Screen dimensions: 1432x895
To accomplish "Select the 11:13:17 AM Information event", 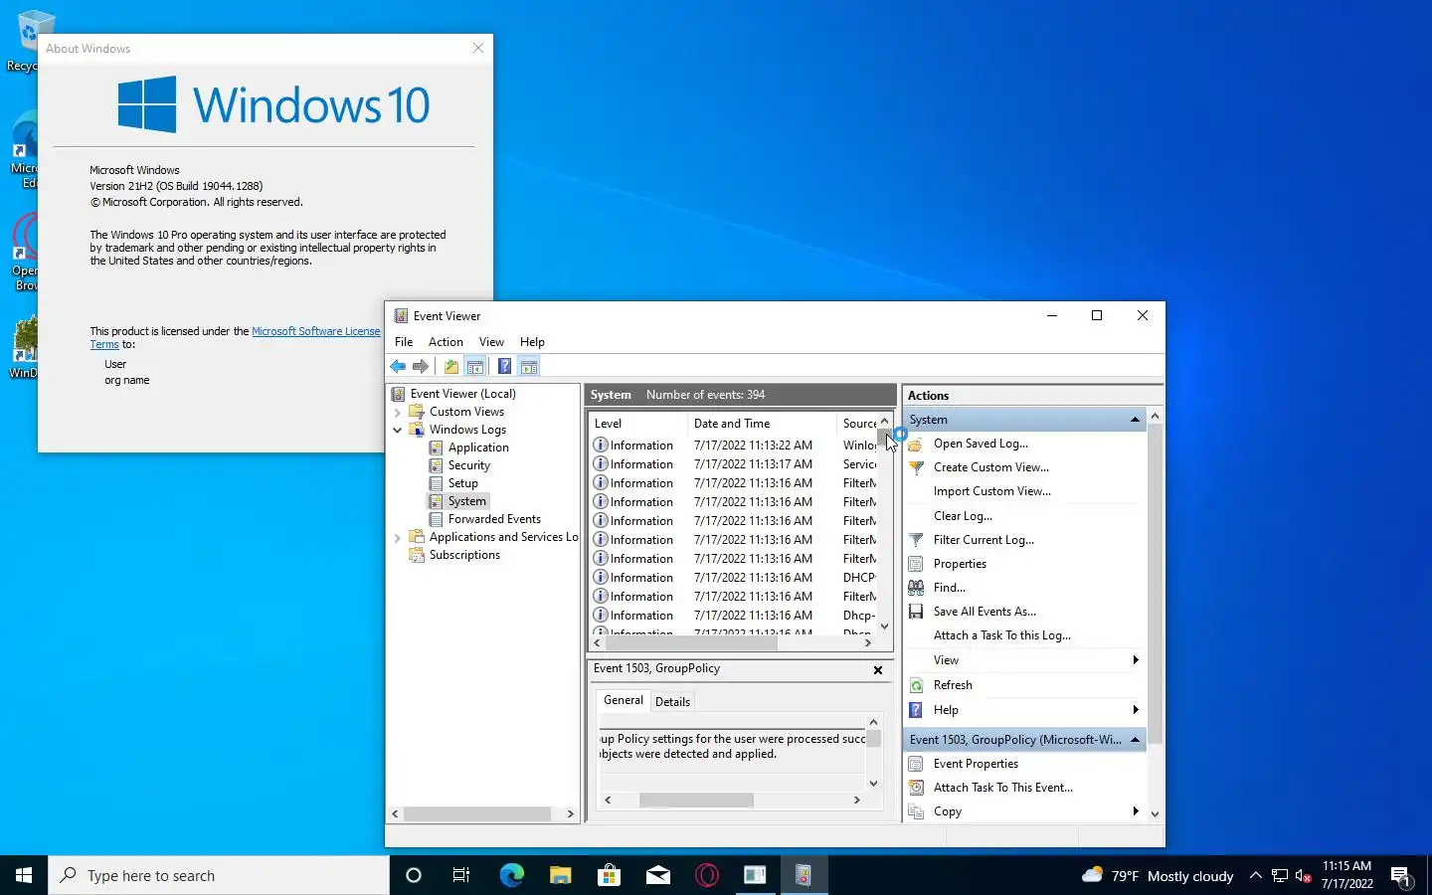I will coord(734,464).
